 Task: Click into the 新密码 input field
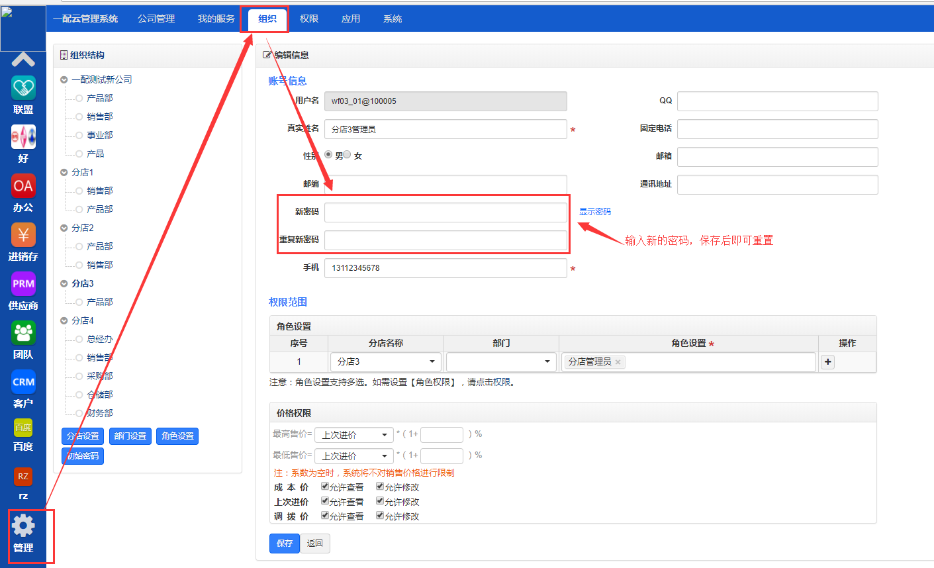pyautogui.click(x=445, y=213)
